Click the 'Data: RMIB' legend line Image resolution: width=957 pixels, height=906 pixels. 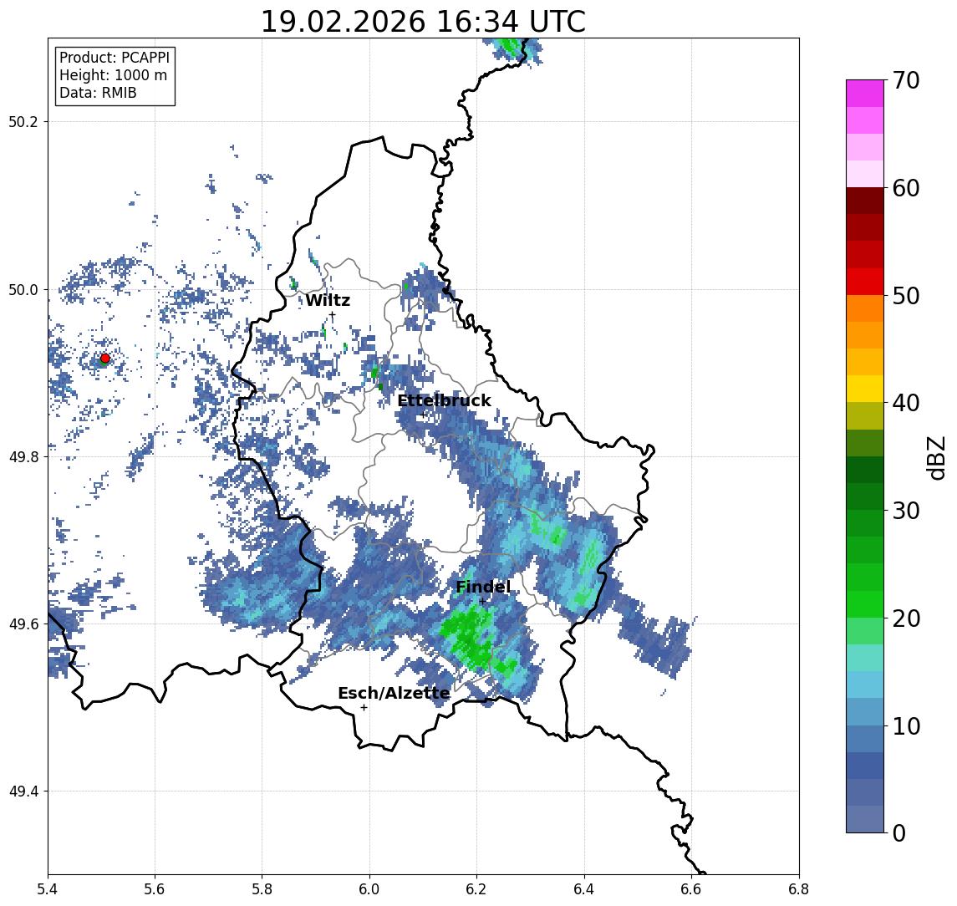coord(98,93)
